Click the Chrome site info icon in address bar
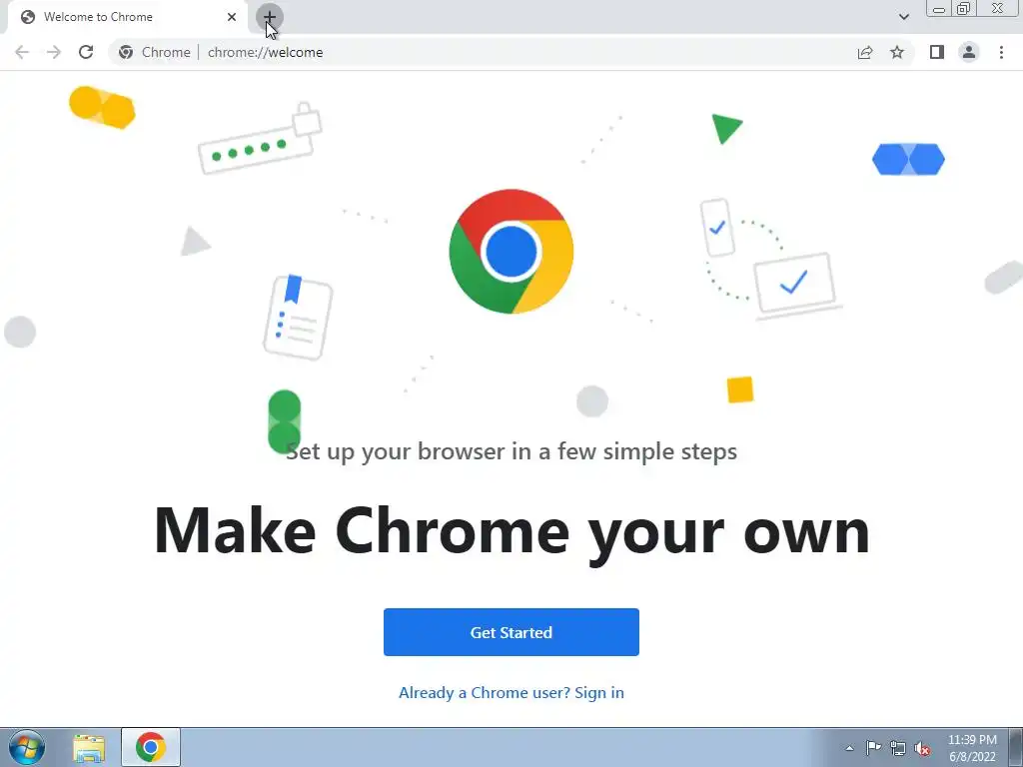 pos(126,52)
